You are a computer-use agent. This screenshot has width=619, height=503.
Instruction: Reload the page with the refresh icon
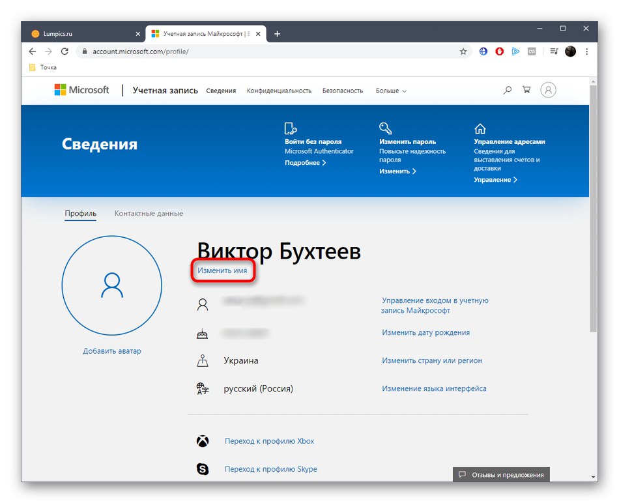click(65, 51)
